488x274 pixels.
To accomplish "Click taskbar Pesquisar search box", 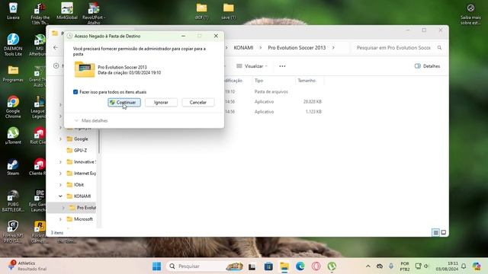I will 205,266.
